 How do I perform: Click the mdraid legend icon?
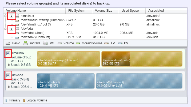tap(26, 43)
